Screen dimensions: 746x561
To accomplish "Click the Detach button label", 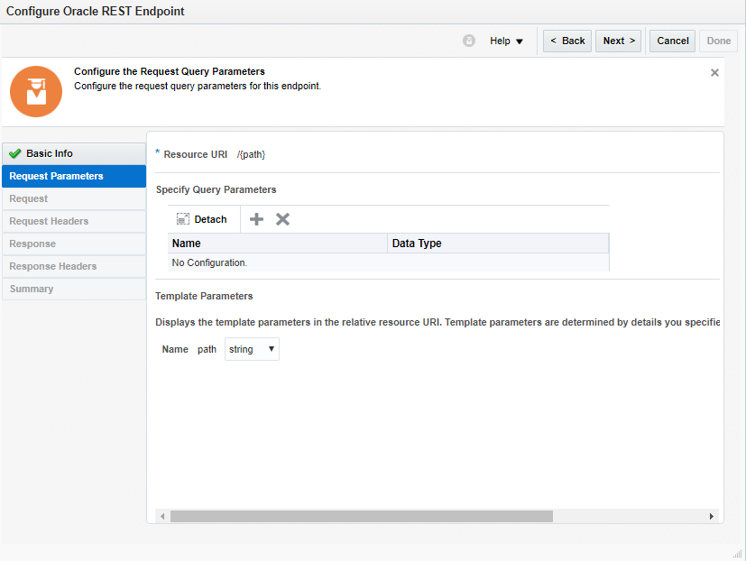I will (x=210, y=219).
